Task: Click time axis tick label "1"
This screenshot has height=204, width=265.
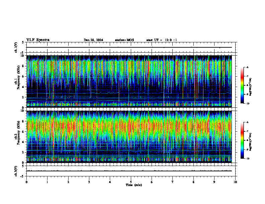Action: (47, 182)
